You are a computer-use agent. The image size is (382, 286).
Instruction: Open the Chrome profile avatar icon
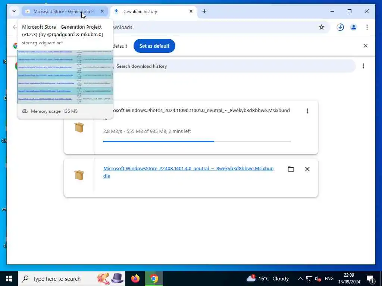354,27
